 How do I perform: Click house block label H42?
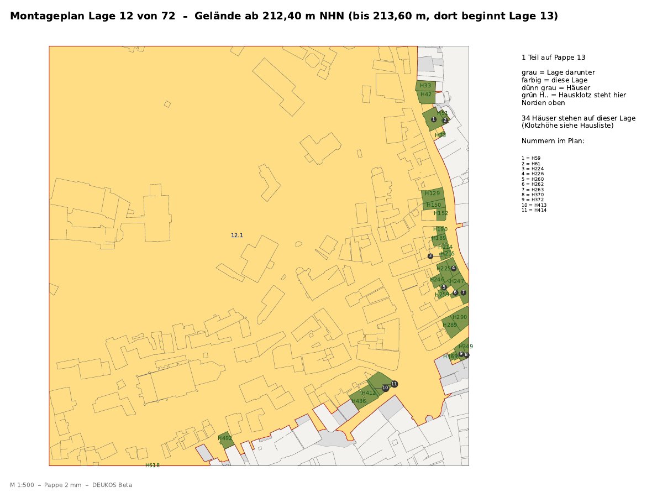pos(426,95)
